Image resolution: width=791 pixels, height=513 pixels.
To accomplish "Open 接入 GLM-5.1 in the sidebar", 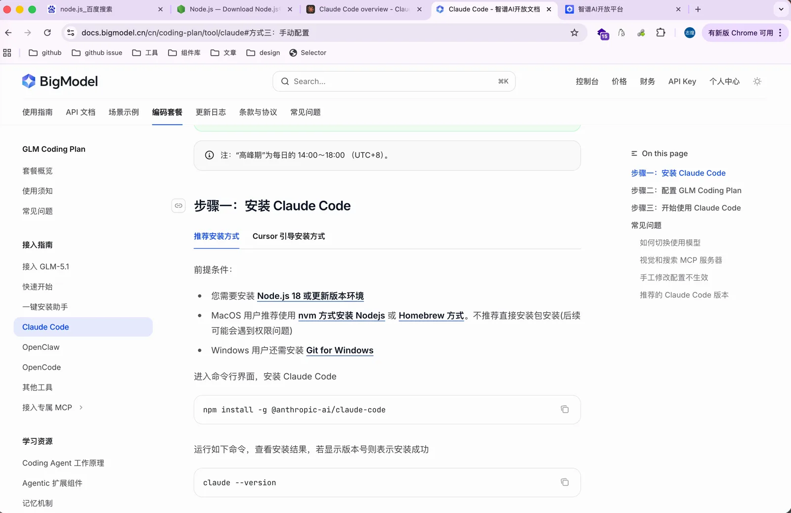I will pos(46,267).
